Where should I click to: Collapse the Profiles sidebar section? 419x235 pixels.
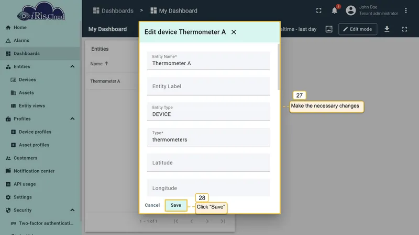[x=72, y=119]
